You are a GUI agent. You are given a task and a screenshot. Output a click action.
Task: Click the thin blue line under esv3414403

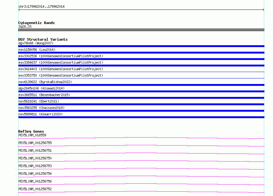141,72
